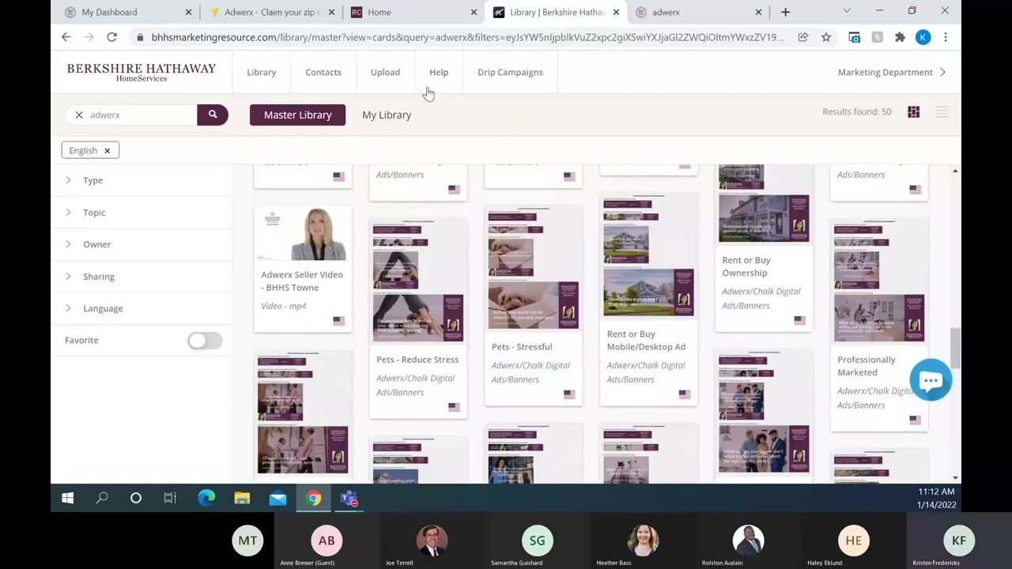This screenshot has height=569, width=1012.
Task: Open the Chrome three-dot menu
Action: click(x=946, y=37)
